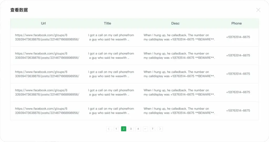Image resolution: width=269 pixels, height=142 pixels.
Task: Open the Facebook URL in first row
Action: 47,37
